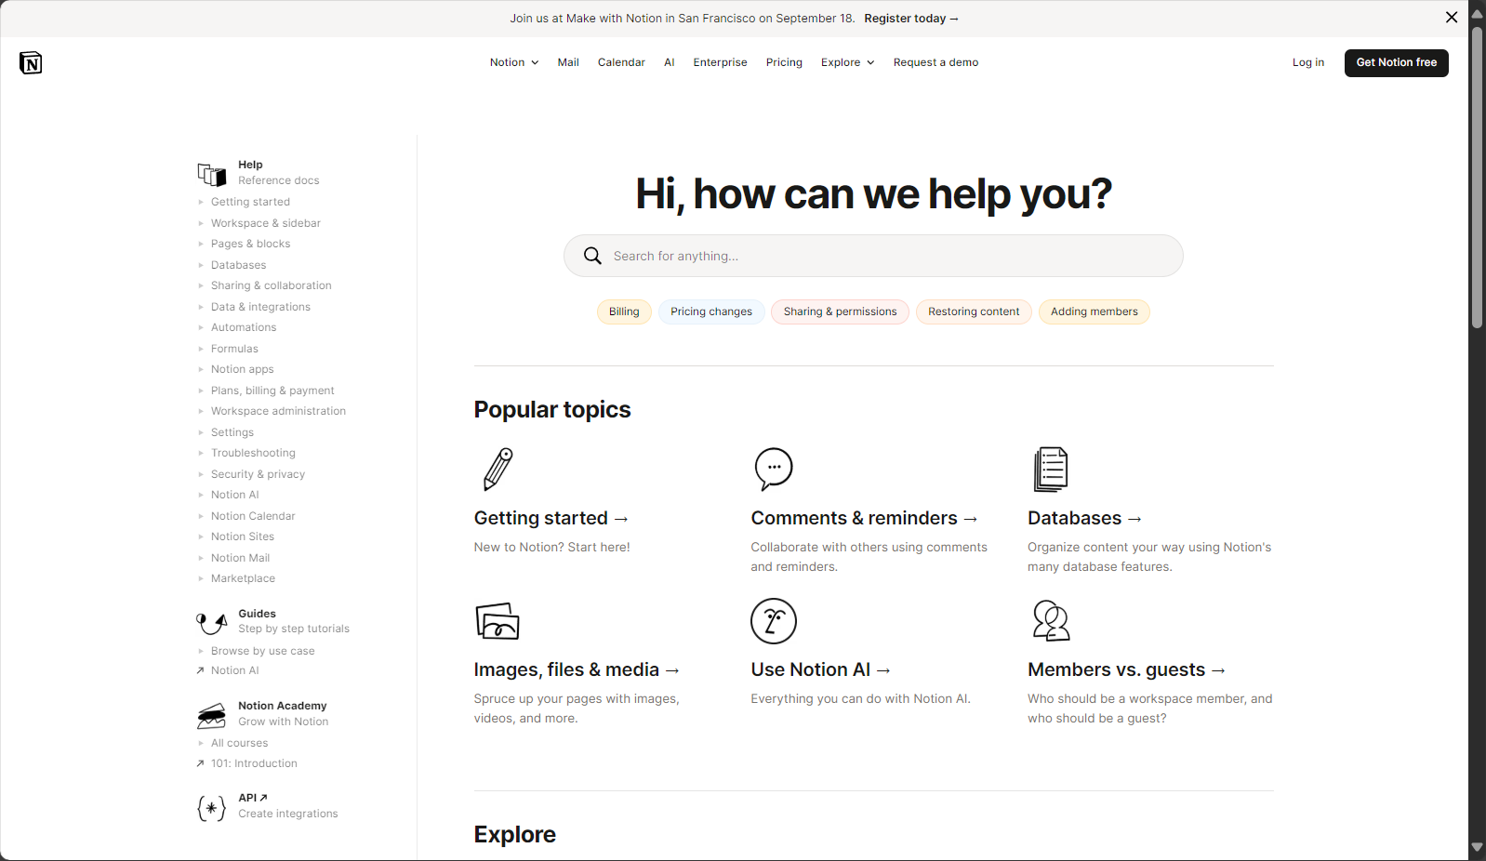Open the Images, files & media heading
The width and height of the screenshot is (1486, 861).
[x=577, y=669]
